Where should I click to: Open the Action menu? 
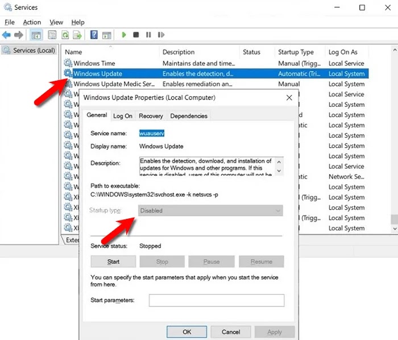pos(32,22)
